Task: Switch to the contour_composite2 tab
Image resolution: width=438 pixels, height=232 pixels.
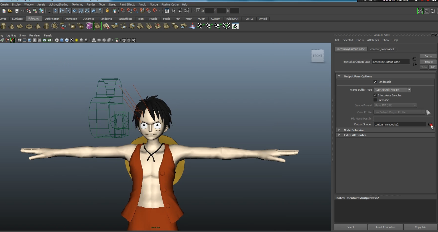Action: 382,49
